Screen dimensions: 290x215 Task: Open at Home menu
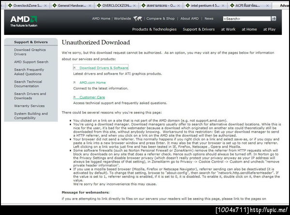coord(249,29)
